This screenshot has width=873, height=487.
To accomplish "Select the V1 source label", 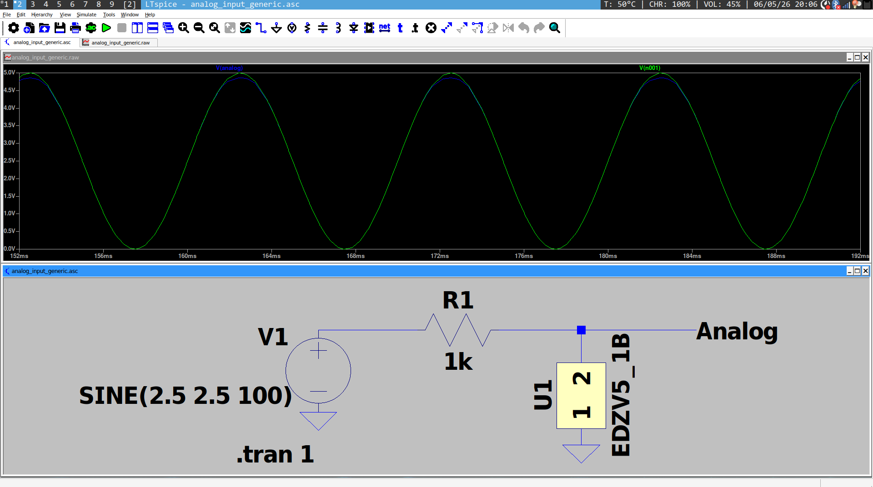I will (x=273, y=337).
